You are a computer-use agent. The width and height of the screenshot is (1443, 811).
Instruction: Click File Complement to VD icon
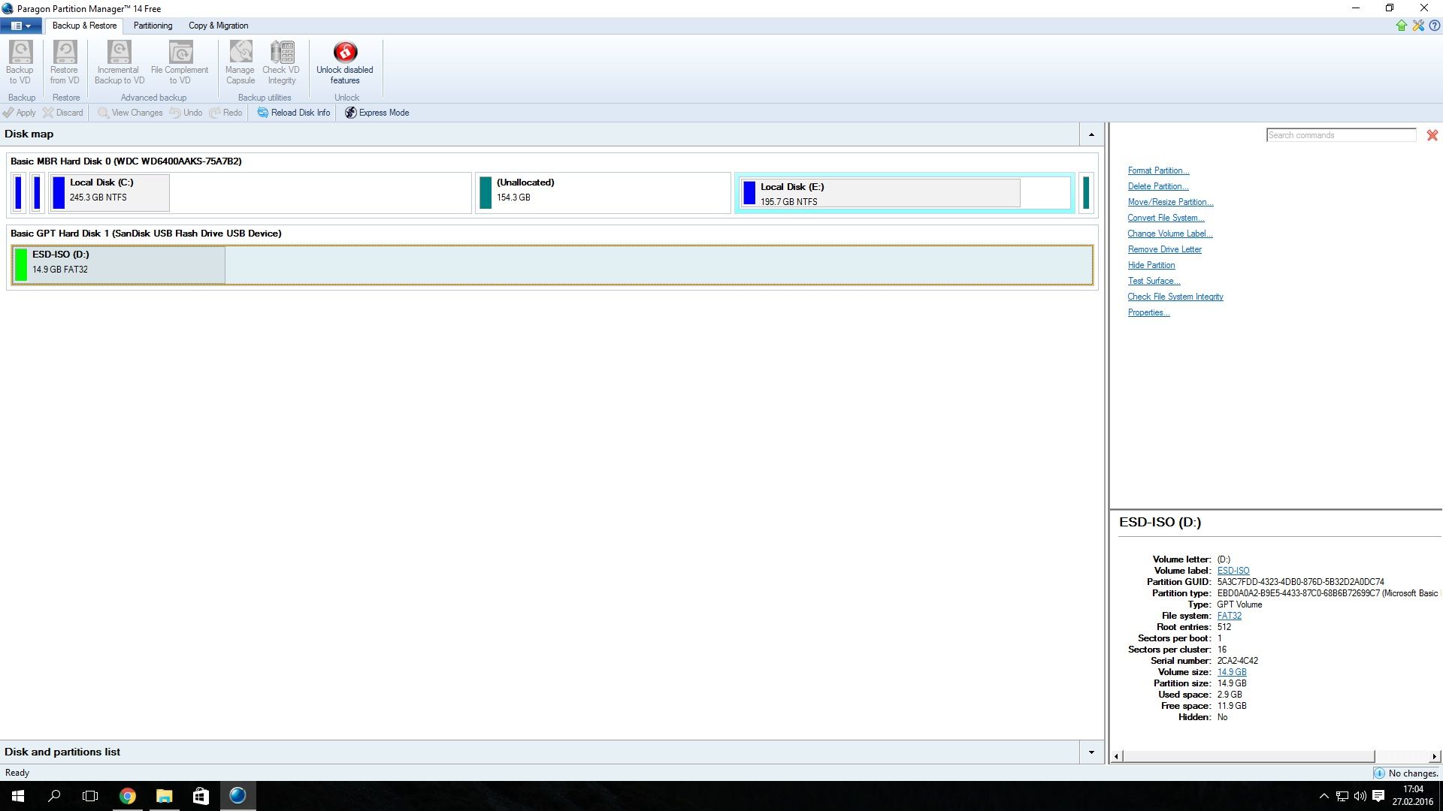tap(180, 62)
